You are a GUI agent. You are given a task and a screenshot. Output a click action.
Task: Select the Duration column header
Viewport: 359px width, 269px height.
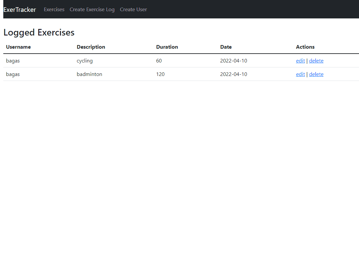pyautogui.click(x=167, y=47)
